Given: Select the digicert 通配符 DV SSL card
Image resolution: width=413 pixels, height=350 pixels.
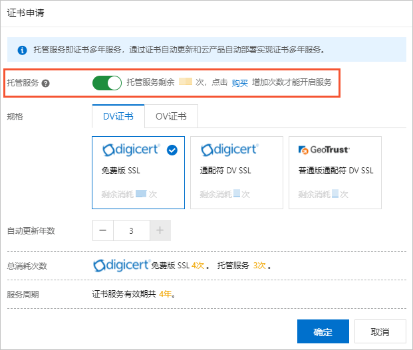Looking at the screenshot, I should [x=237, y=173].
